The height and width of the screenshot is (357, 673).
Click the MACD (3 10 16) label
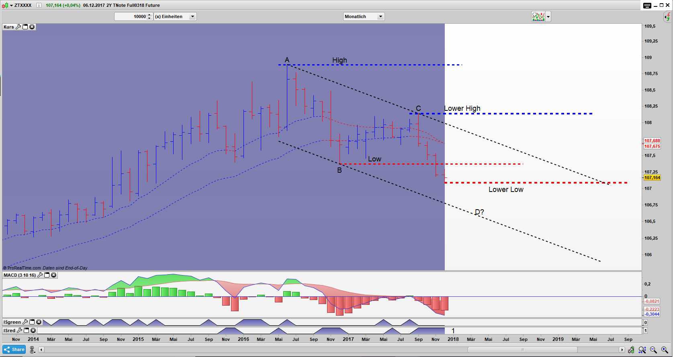click(x=20, y=275)
